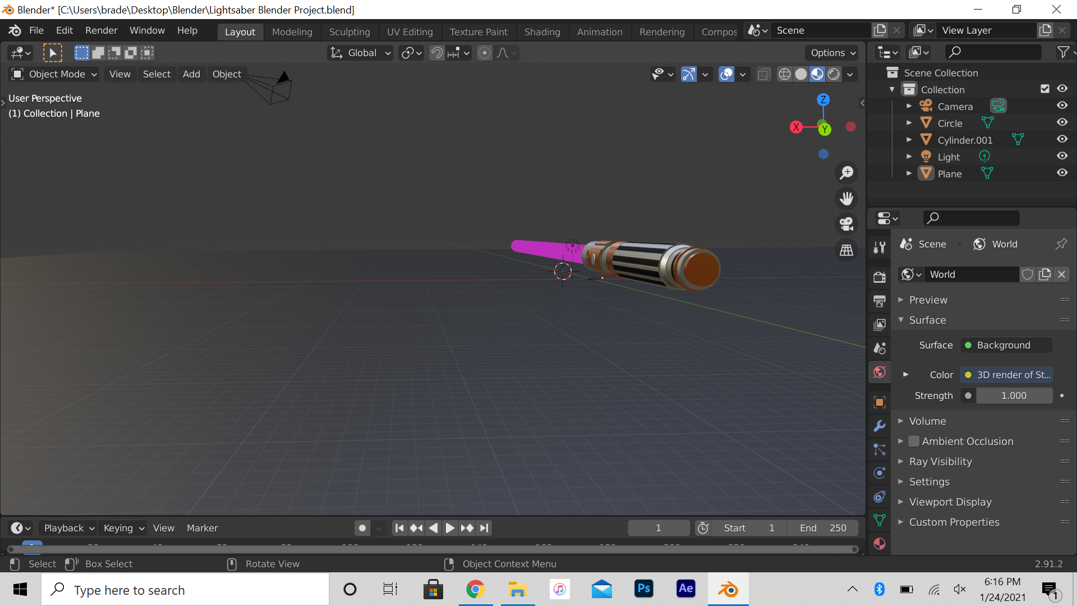
Task: Jump to the timeline start frame
Action: [x=399, y=528]
